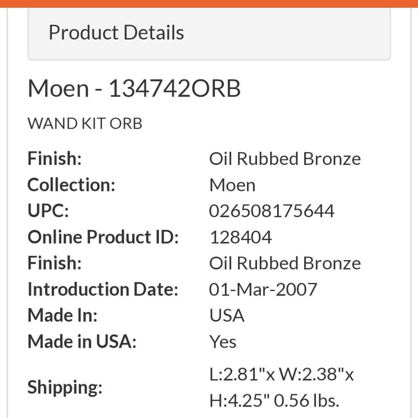Click the Introduction Date label

click(102, 289)
